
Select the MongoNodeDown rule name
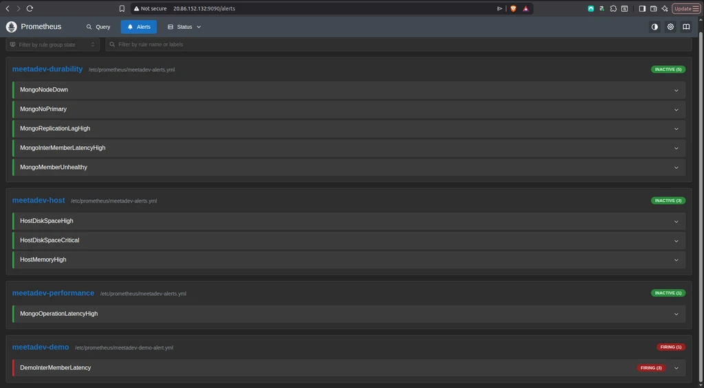coord(44,90)
